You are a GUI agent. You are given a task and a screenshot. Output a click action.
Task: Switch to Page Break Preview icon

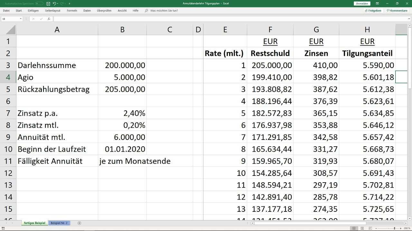[x=370, y=228]
